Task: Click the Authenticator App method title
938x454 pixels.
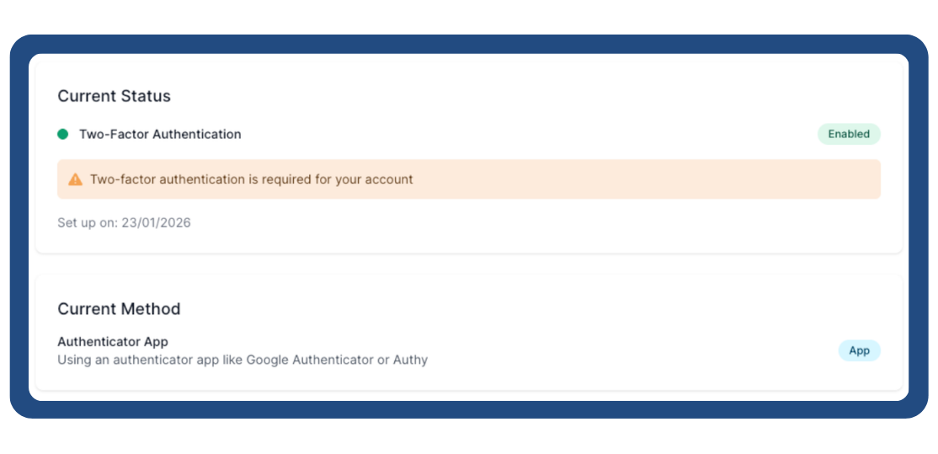Action: (113, 342)
